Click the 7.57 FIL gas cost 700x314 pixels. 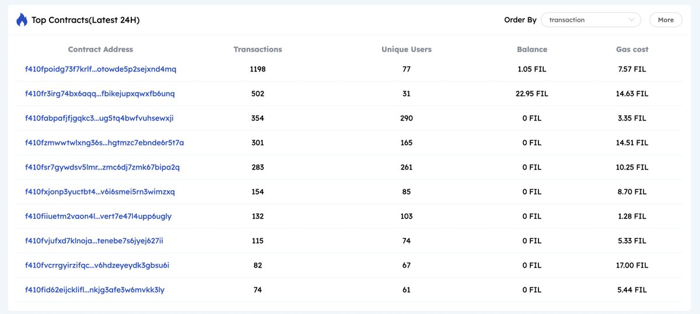tap(632, 69)
